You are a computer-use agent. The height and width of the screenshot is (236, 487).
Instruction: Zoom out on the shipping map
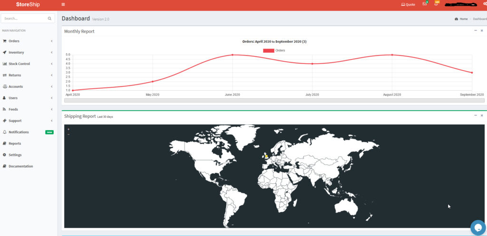tap(68, 134)
